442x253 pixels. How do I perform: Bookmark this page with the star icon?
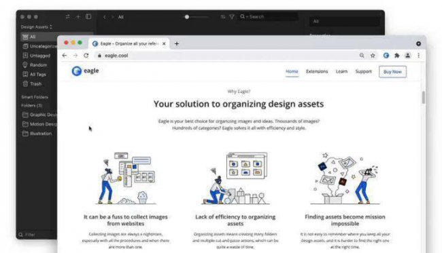373,56
